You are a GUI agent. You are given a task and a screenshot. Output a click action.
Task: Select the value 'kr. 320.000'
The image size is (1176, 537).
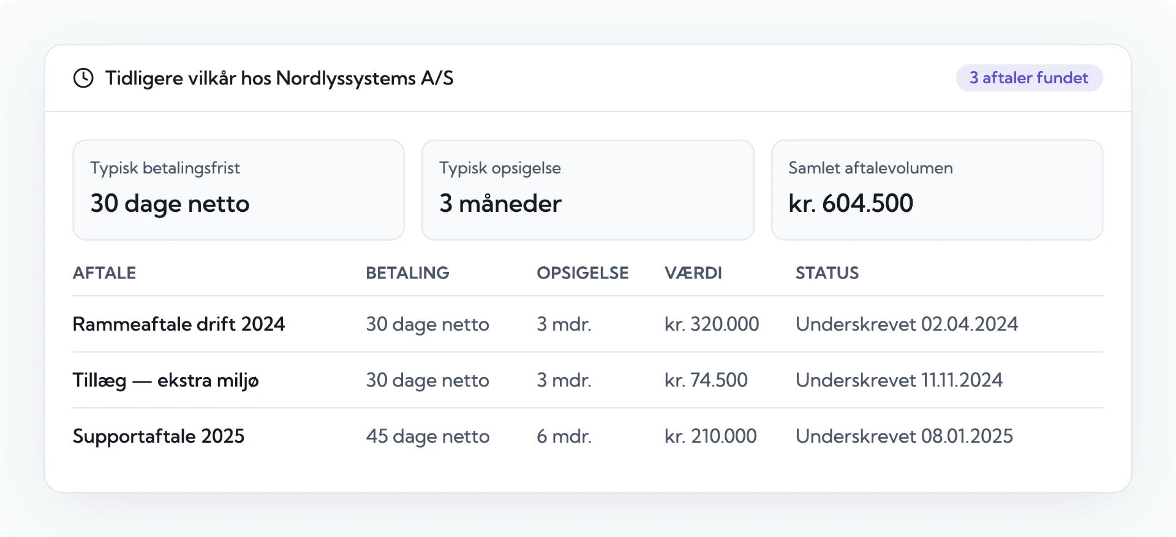[x=712, y=324]
